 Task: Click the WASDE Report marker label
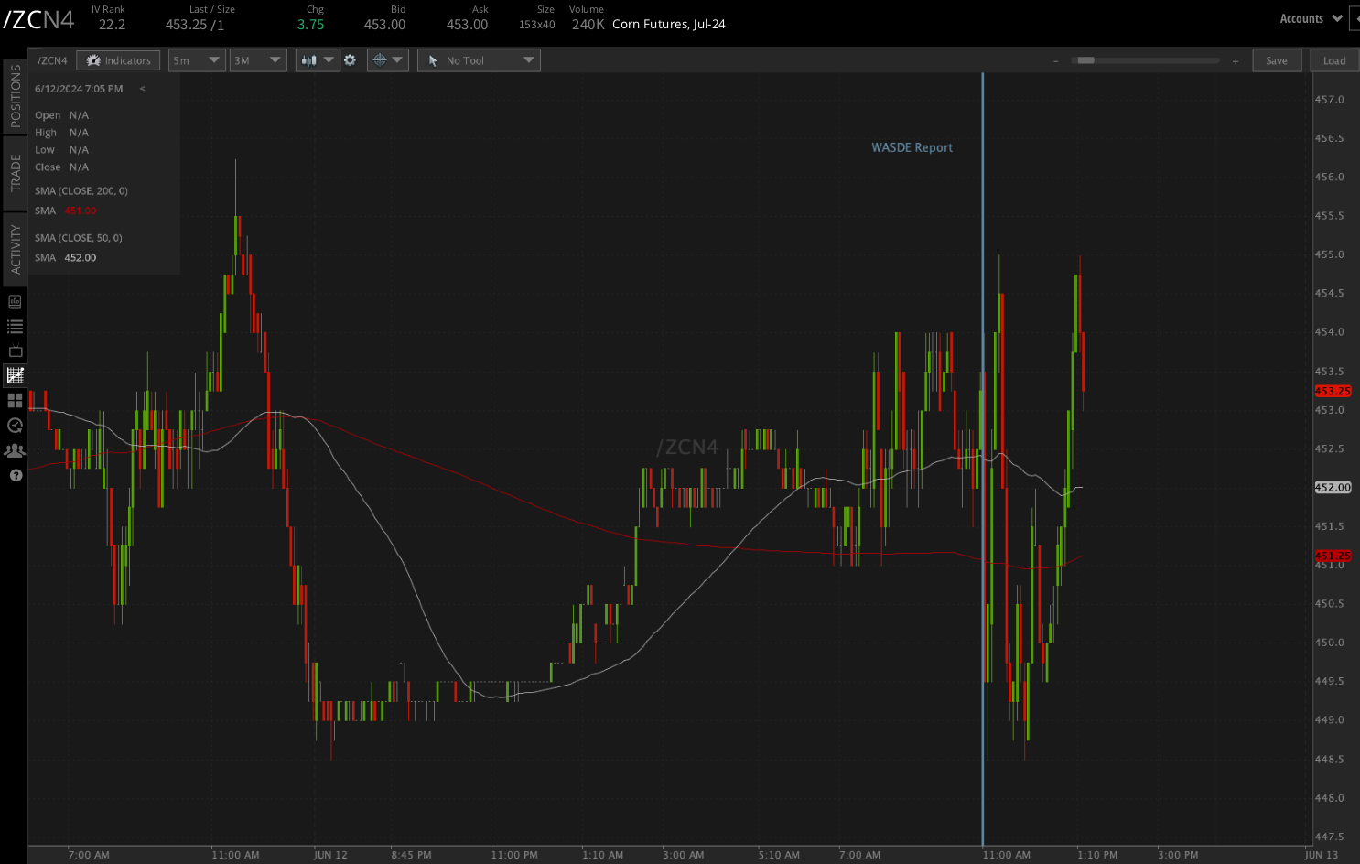[x=912, y=147]
